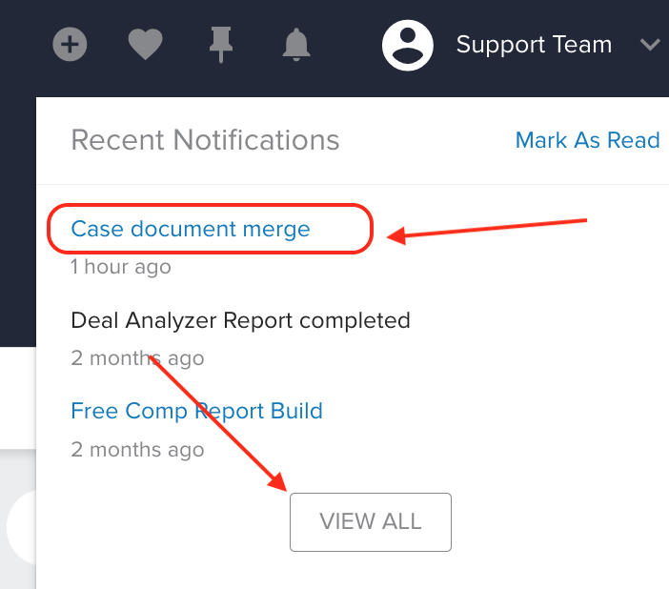Click the timestamp under Deal Analyzer Report
The image size is (669, 589).
137,358
